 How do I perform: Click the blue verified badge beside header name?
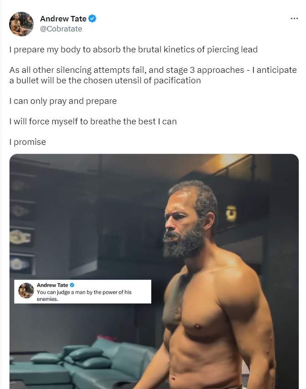(x=92, y=19)
